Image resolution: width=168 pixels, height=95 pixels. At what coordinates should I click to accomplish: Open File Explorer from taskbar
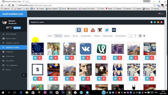[x=27, y=93]
